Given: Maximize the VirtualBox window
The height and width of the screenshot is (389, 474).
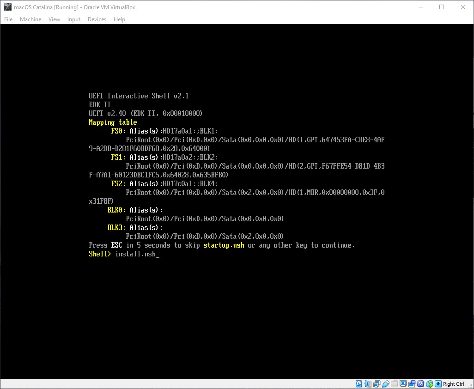Looking at the screenshot, I should pos(442,7).
